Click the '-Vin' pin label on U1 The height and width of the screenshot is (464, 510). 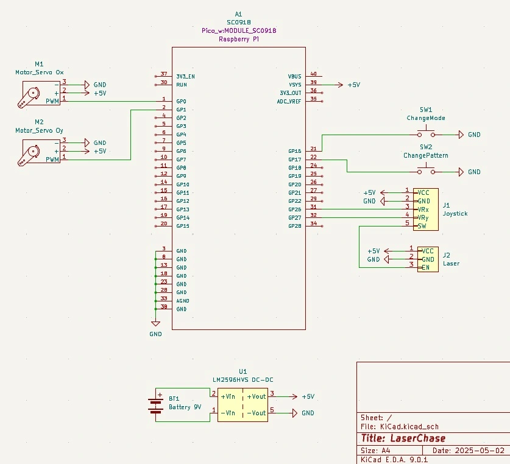pos(228,413)
